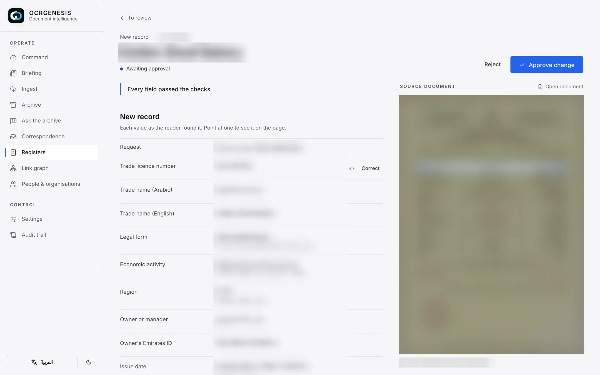Click the Registers checklist icon
The height and width of the screenshot is (375, 600).
13,152
